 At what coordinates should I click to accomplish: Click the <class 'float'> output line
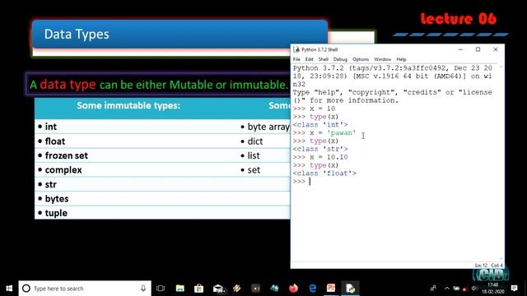pos(324,173)
